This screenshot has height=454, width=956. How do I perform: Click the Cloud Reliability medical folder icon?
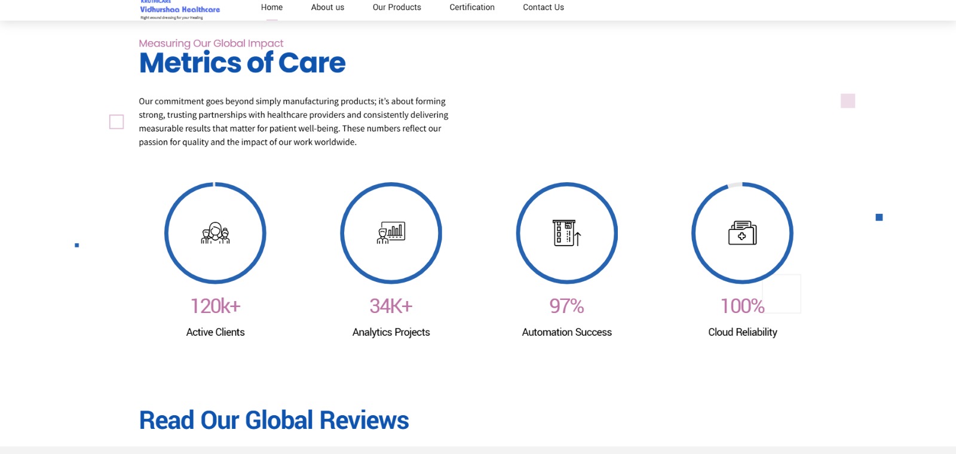[742, 233]
